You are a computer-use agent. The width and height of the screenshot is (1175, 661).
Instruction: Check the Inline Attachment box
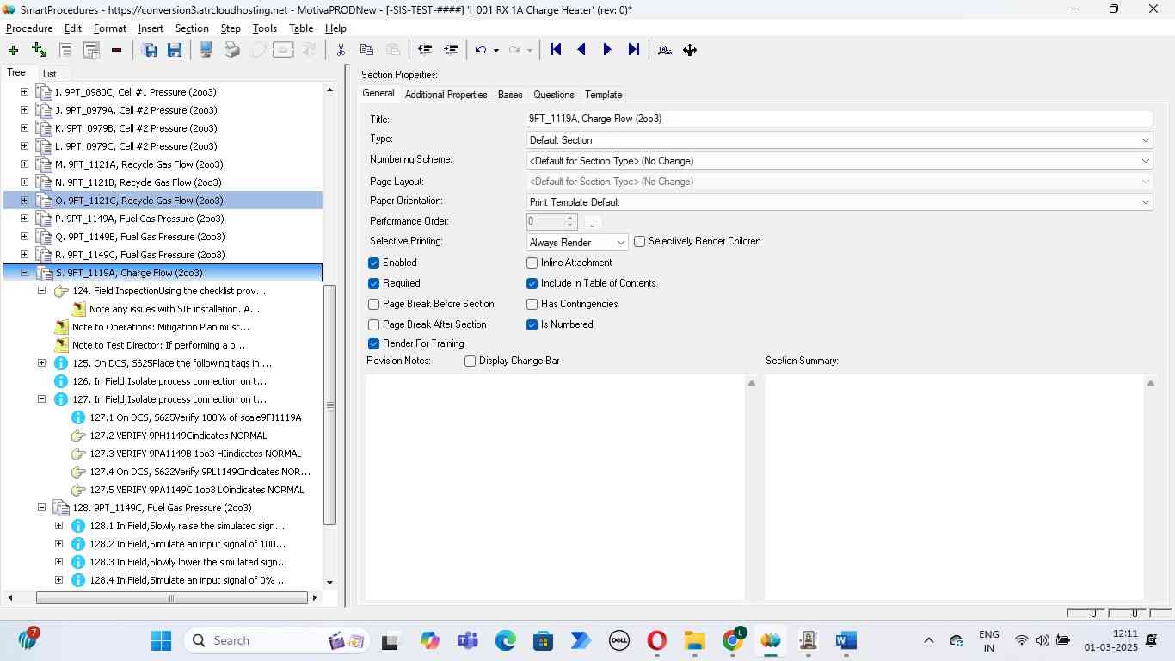click(532, 263)
